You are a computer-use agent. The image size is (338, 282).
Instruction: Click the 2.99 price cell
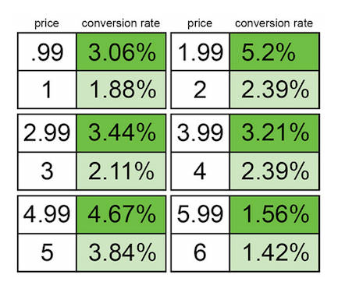tap(47, 133)
